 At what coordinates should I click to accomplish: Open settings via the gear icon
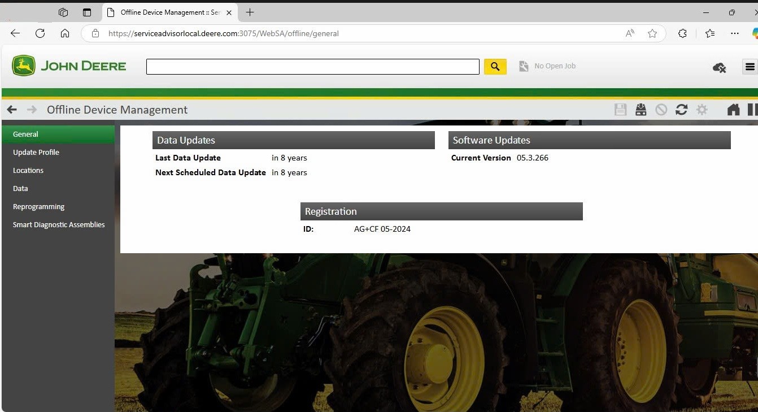tap(702, 109)
